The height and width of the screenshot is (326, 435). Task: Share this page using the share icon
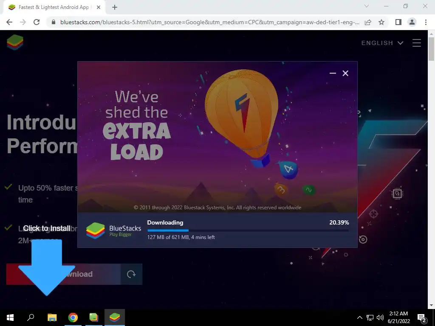(x=368, y=22)
